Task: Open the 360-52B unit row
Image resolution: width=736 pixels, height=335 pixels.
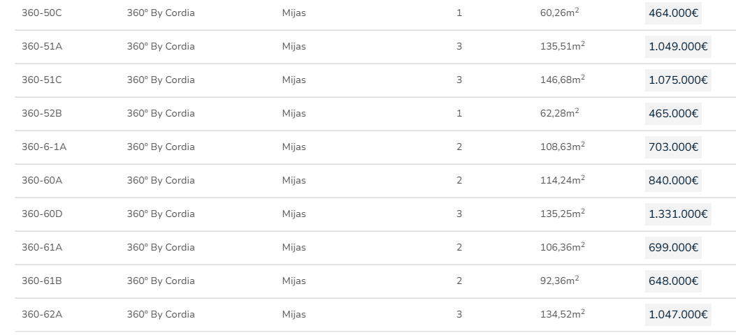Action: 42,114
